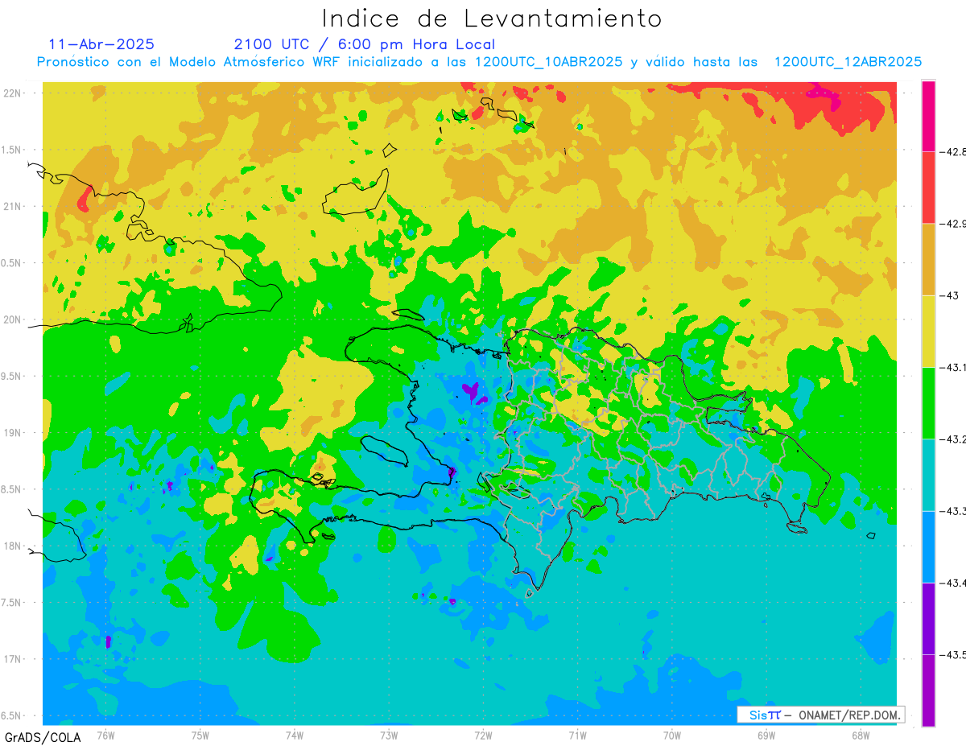Click the '69W' longitude axis label
966x746 pixels.
point(766,735)
